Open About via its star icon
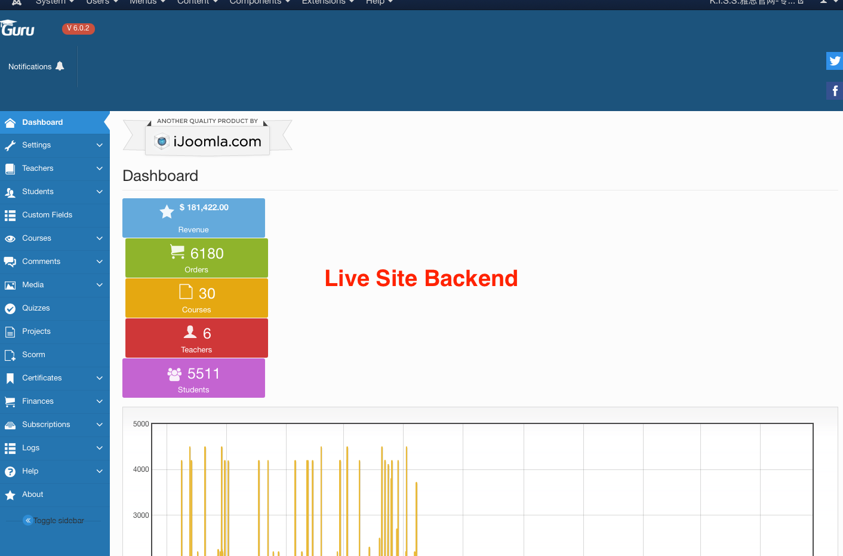 tap(10, 494)
